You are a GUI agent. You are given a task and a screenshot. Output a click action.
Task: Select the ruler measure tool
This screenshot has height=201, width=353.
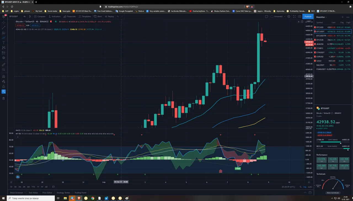pyautogui.click(x=4, y=64)
